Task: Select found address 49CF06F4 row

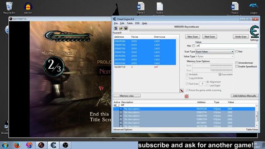Action: pos(145,56)
